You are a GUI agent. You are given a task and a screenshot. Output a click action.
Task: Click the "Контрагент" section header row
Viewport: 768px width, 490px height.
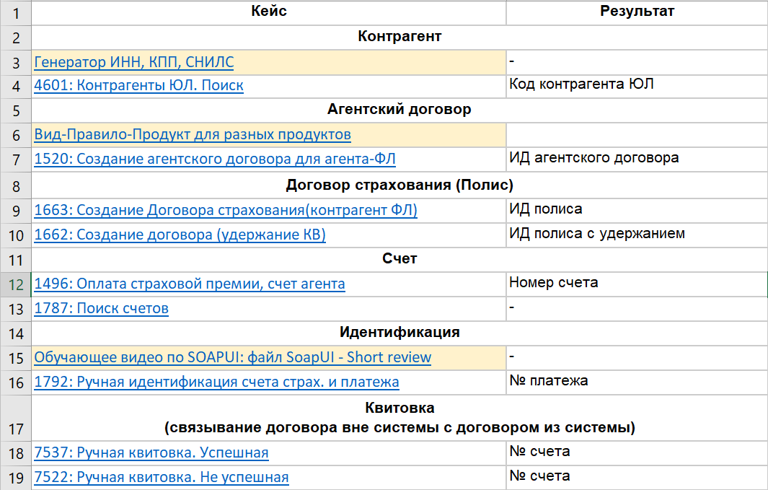(x=397, y=37)
